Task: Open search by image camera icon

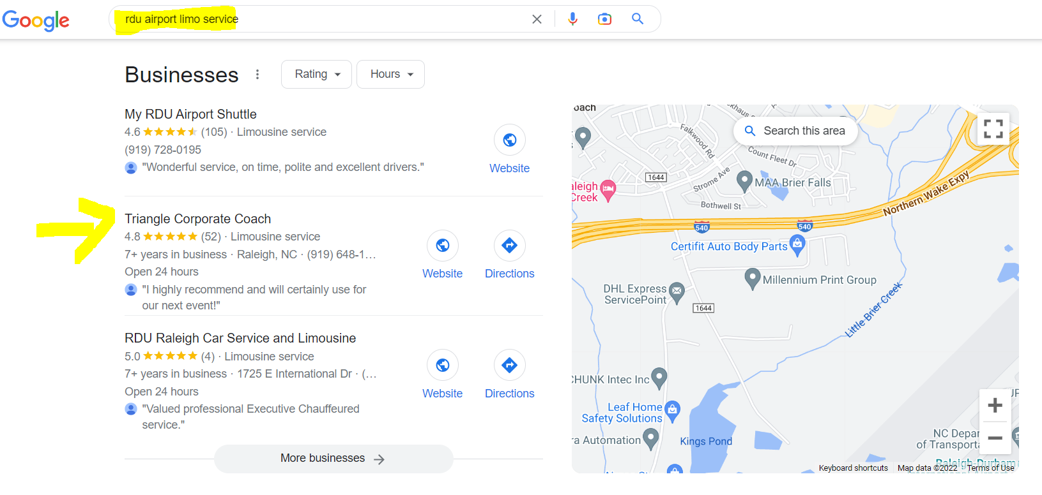Action: (x=604, y=19)
